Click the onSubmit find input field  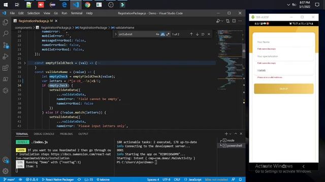tap(136, 34)
